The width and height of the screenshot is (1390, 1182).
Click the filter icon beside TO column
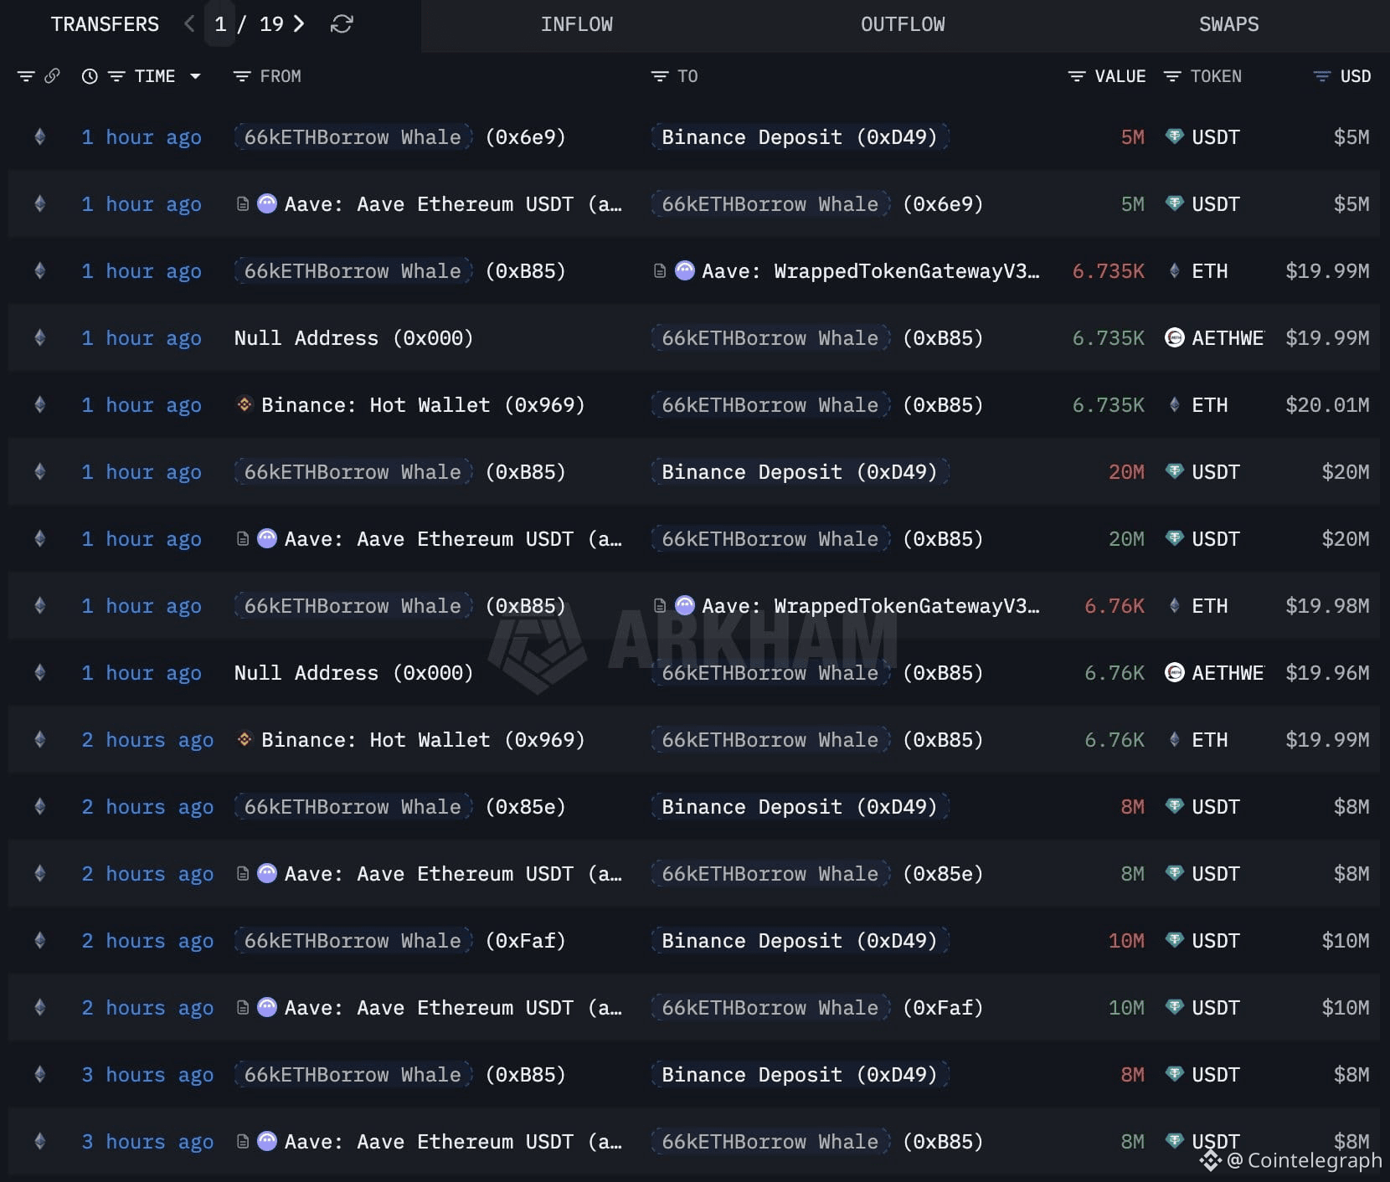(x=658, y=76)
